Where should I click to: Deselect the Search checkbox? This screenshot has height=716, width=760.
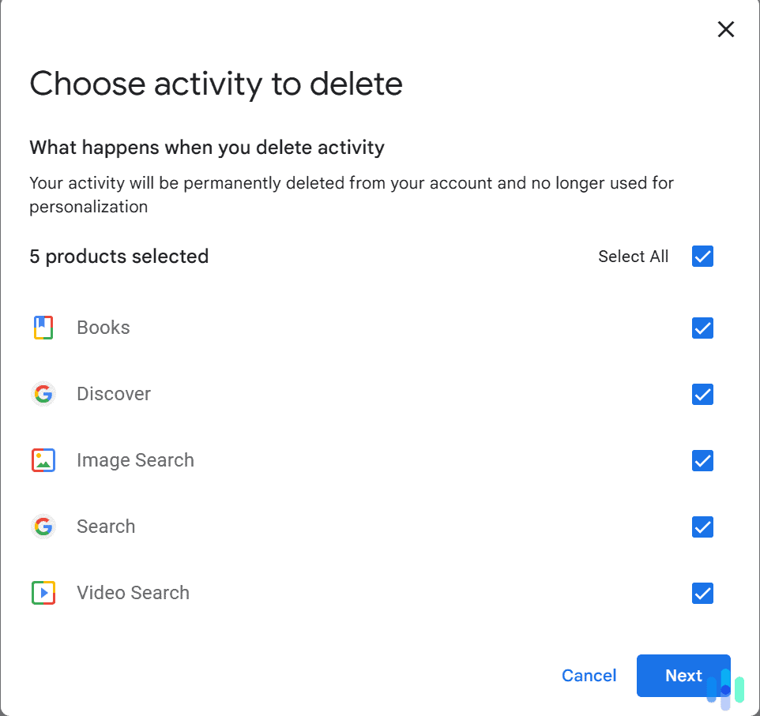(702, 527)
